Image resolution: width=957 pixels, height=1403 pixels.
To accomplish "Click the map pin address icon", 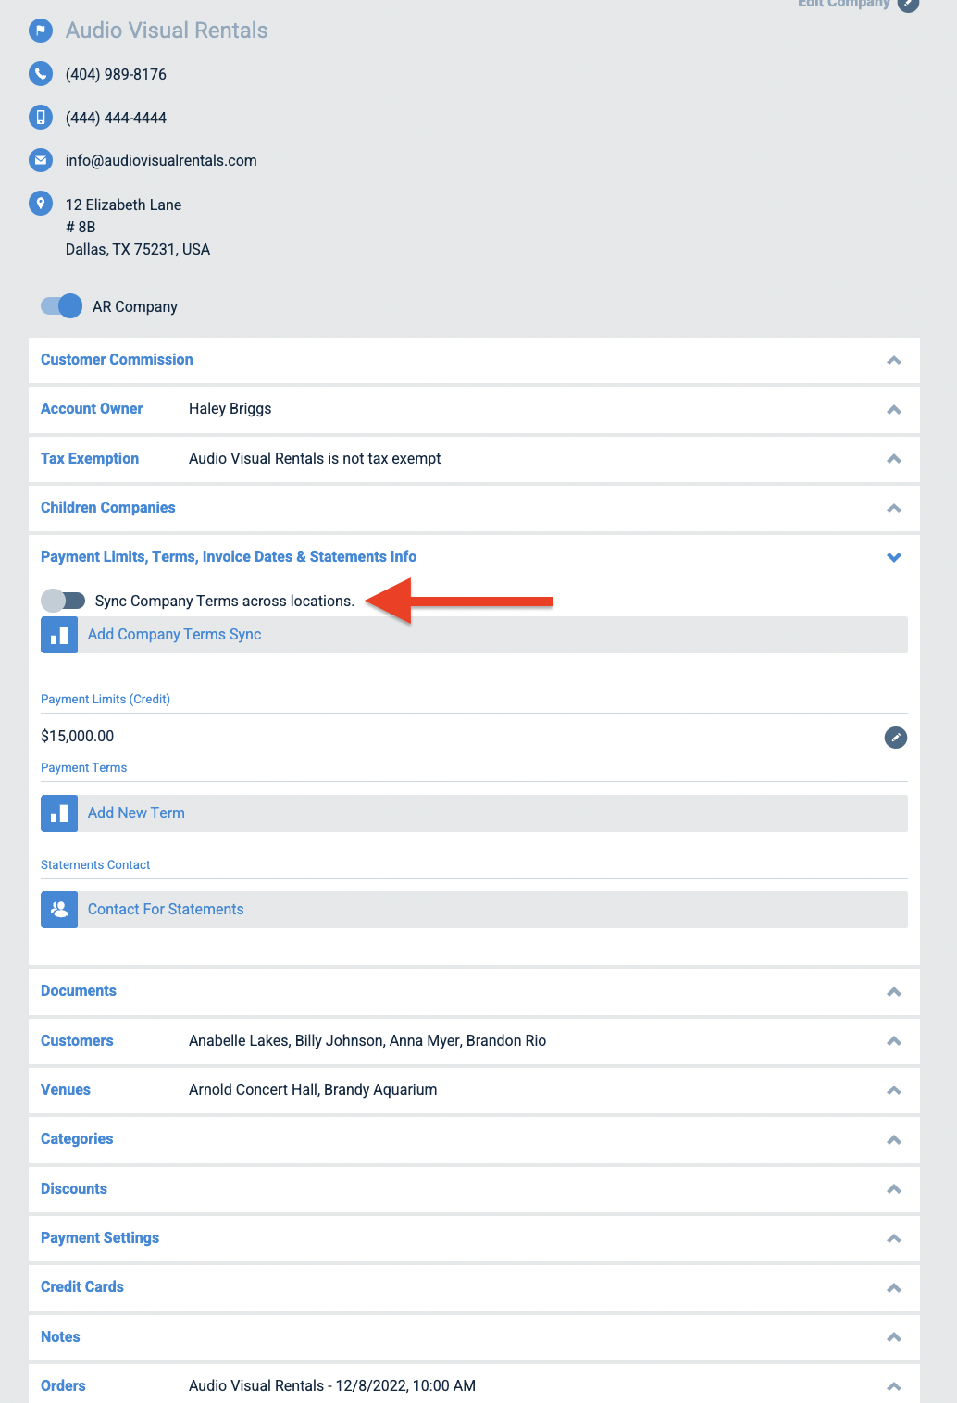I will (x=41, y=203).
